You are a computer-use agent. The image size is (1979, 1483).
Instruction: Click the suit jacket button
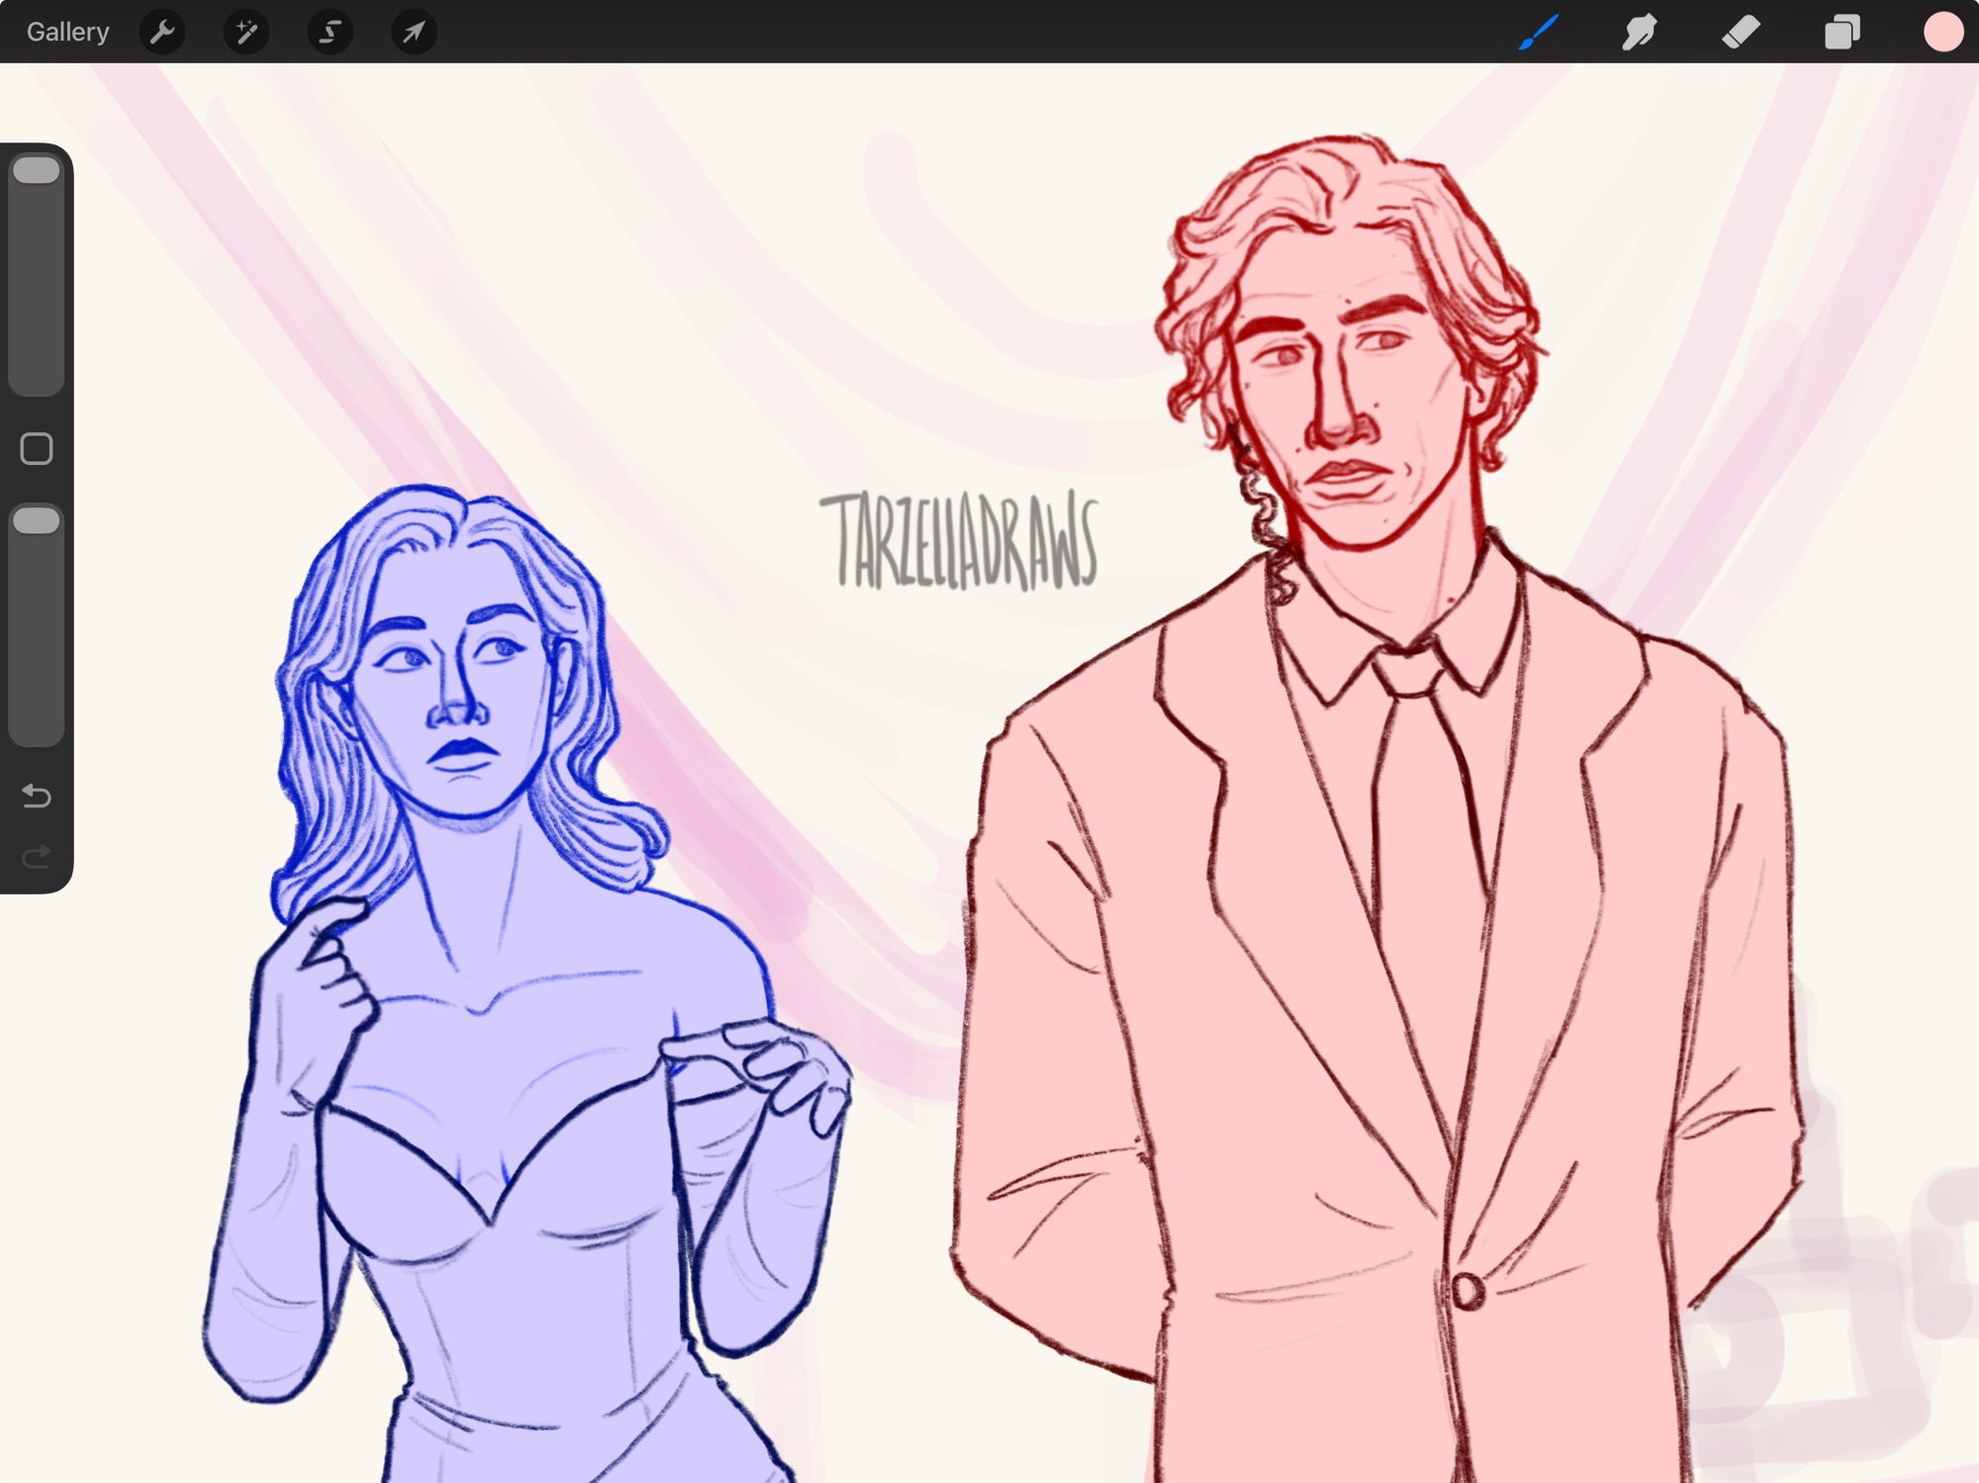(x=1467, y=1291)
